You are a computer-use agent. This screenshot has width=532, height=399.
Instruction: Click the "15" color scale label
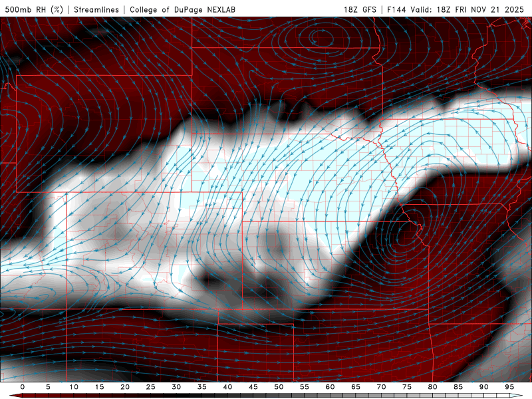click(99, 387)
